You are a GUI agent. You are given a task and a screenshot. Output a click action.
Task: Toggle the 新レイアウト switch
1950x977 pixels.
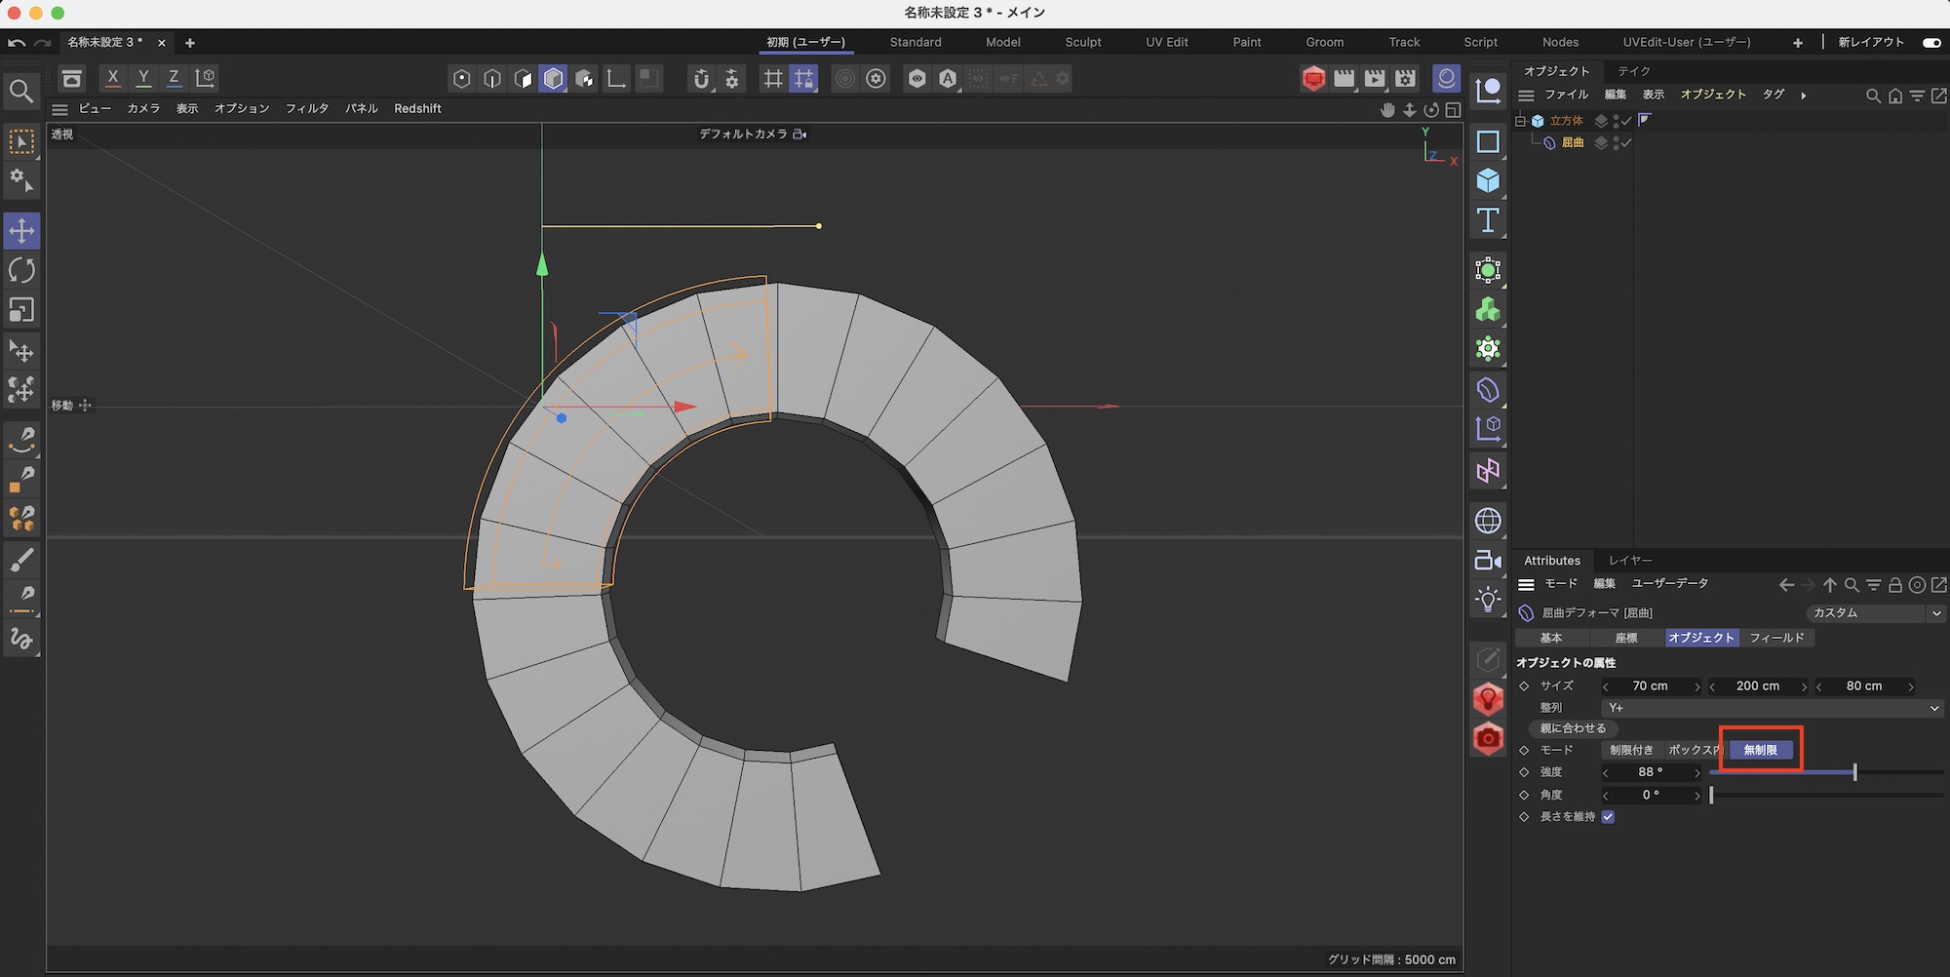point(1930,42)
